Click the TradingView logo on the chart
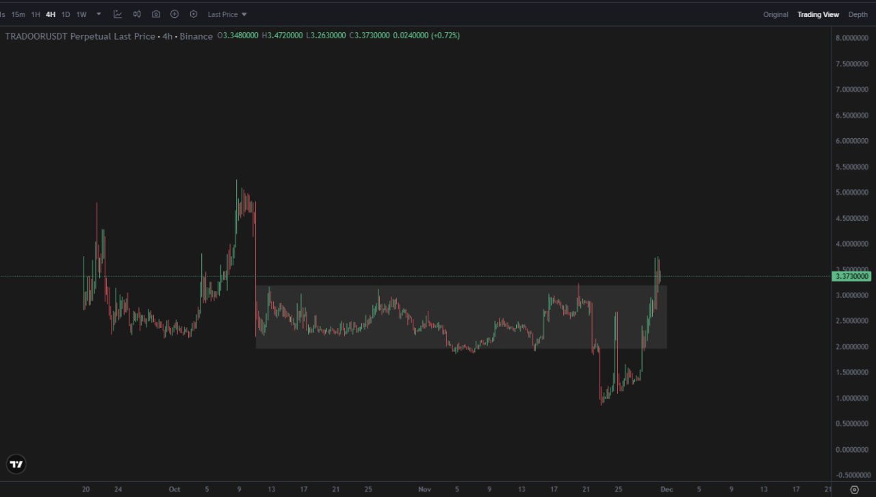Image resolution: width=876 pixels, height=497 pixels. coord(16,465)
